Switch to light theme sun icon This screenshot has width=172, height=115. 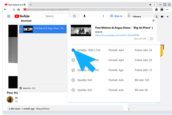point(150,5)
